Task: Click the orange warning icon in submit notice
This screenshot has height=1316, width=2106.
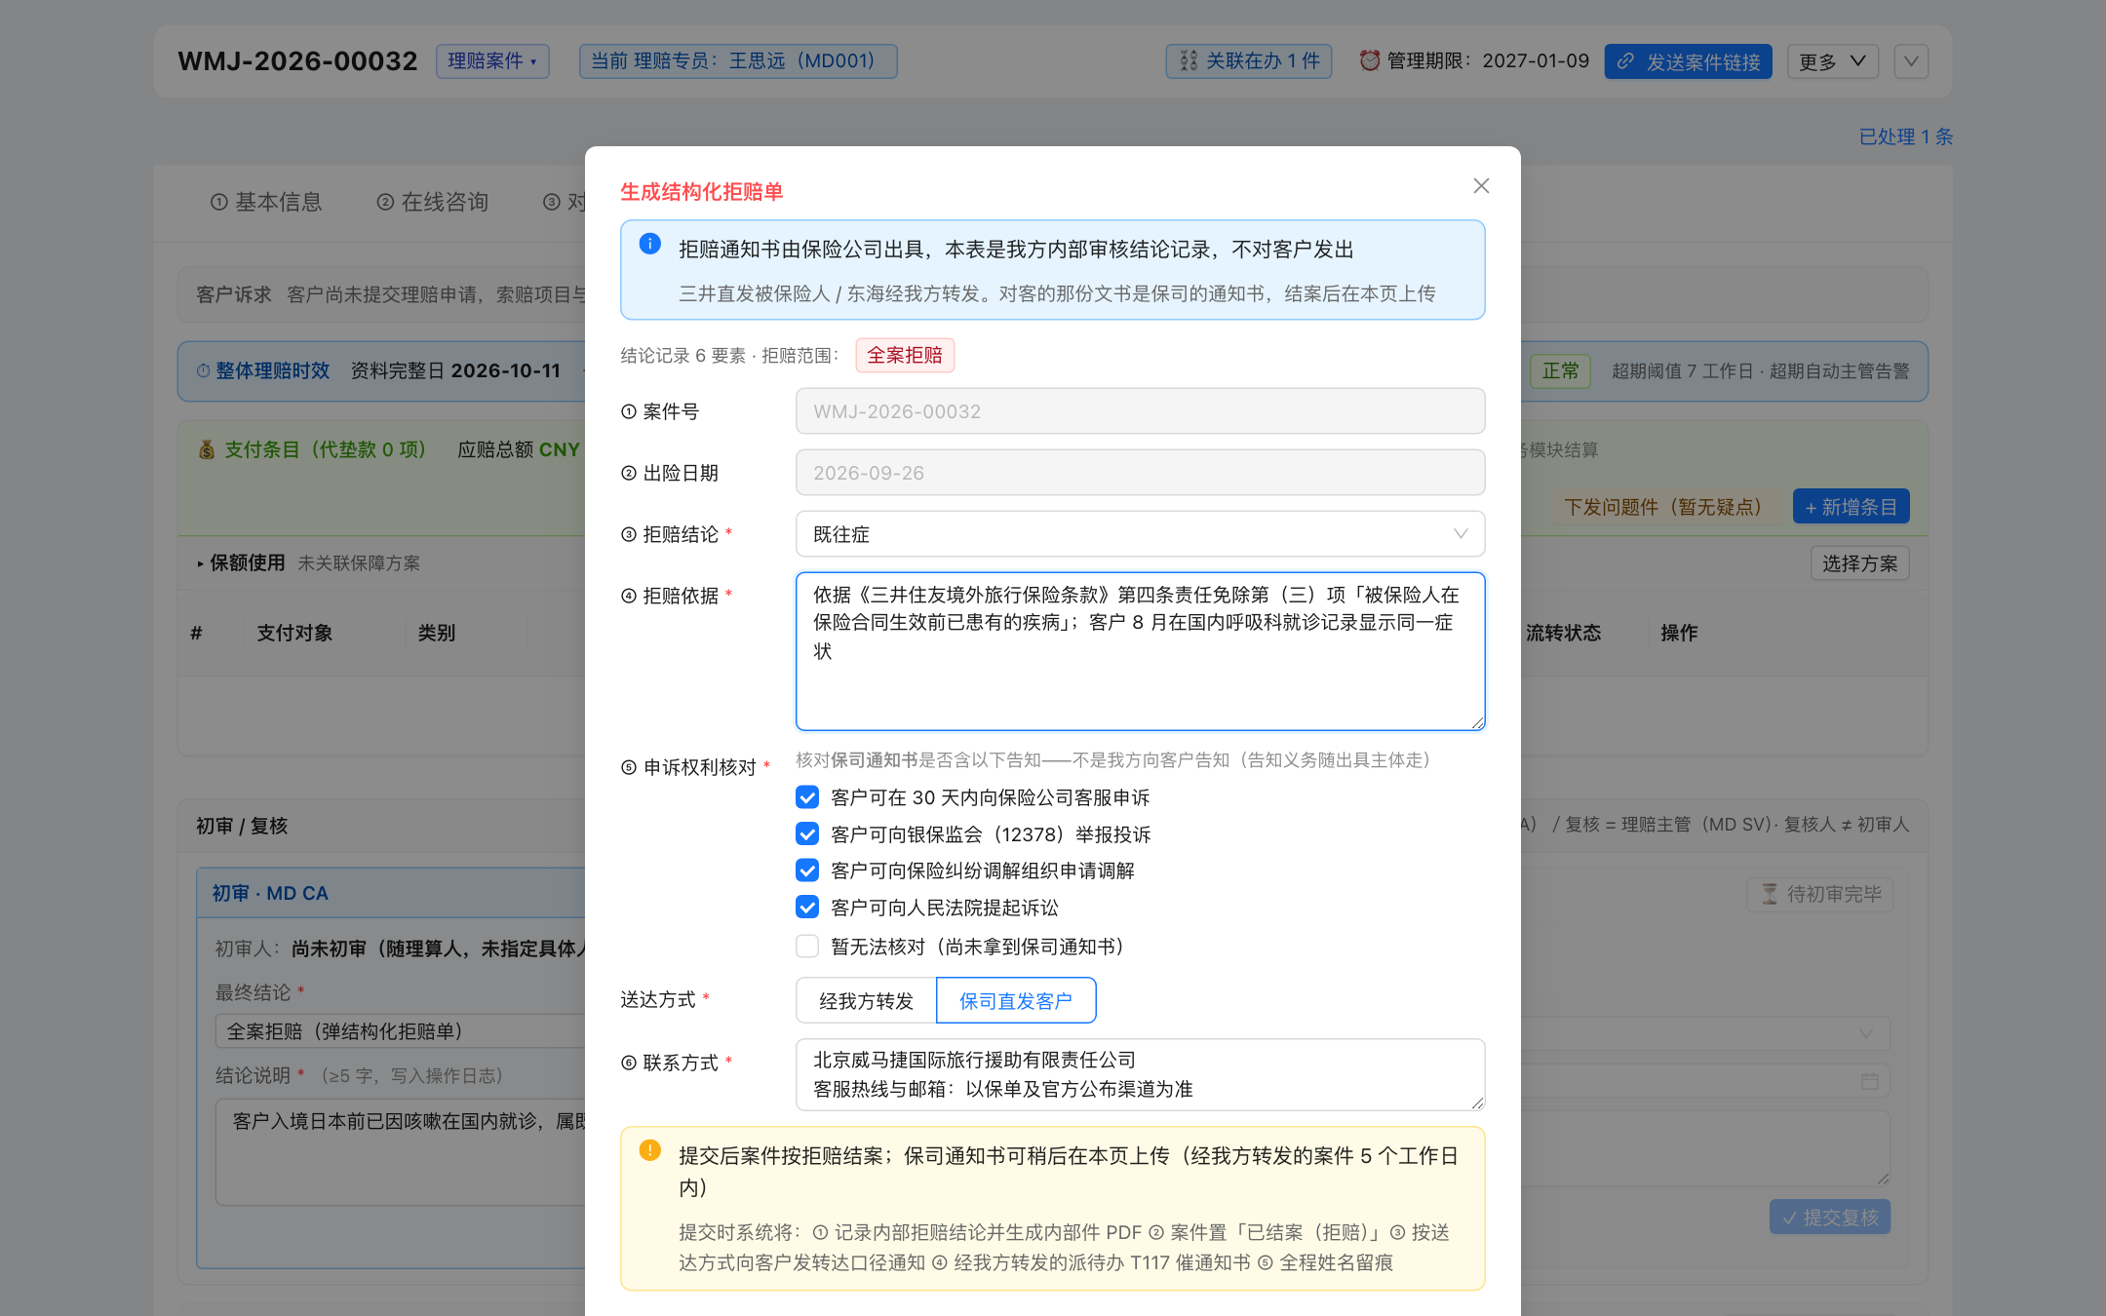Action: click(x=649, y=1150)
